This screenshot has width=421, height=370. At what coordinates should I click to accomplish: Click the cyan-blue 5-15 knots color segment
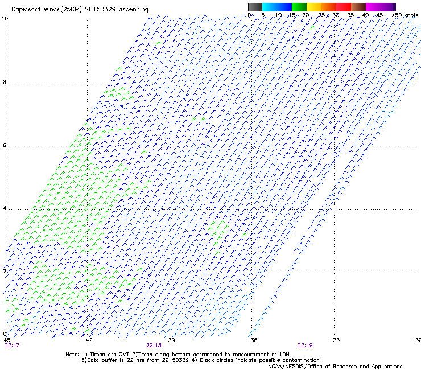[x=277, y=7]
